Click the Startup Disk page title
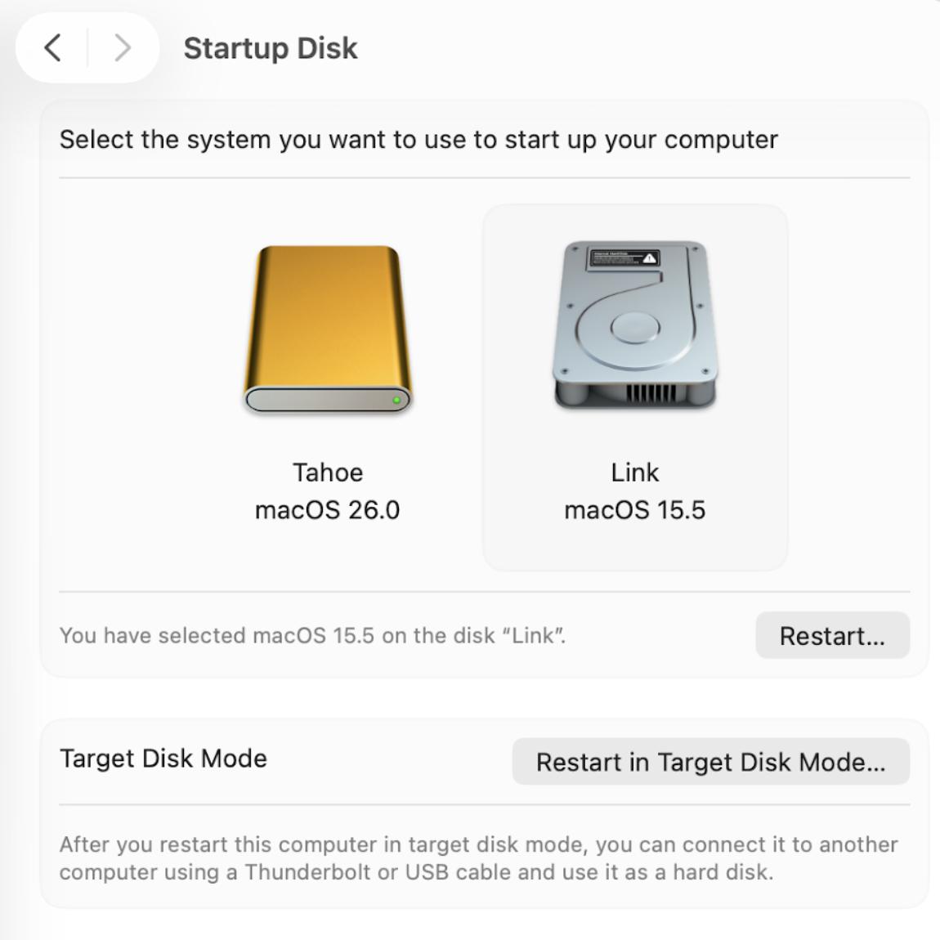 (271, 48)
